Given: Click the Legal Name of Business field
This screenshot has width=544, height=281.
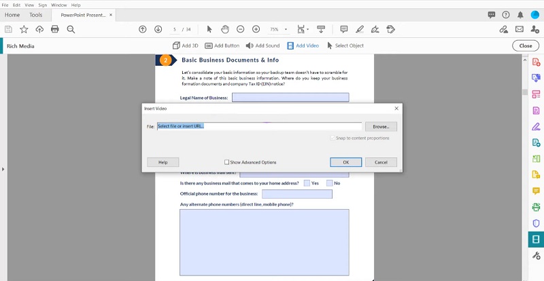Looking at the screenshot, I should (290, 97).
